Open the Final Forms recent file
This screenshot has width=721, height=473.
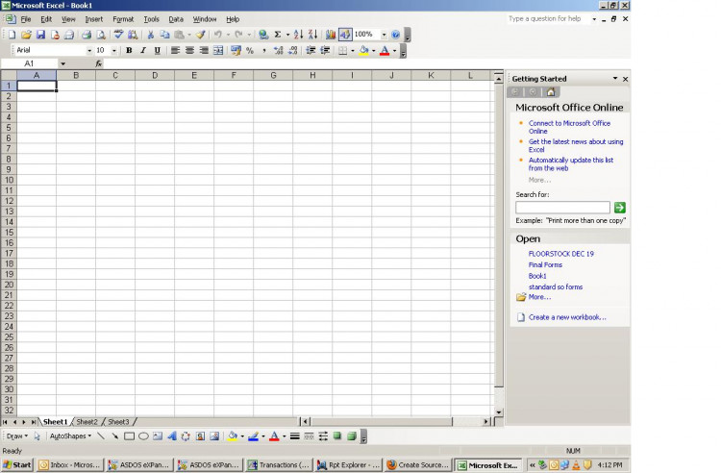pos(545,264)
